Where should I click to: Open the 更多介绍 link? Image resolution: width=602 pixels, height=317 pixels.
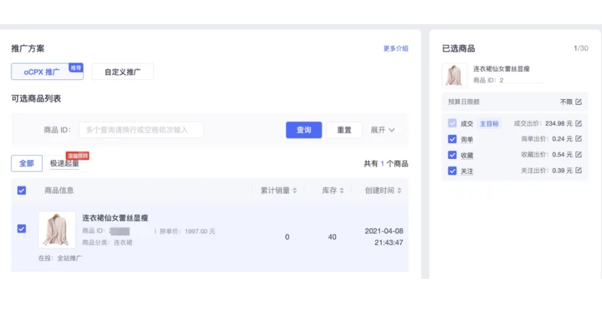[396, 48]
